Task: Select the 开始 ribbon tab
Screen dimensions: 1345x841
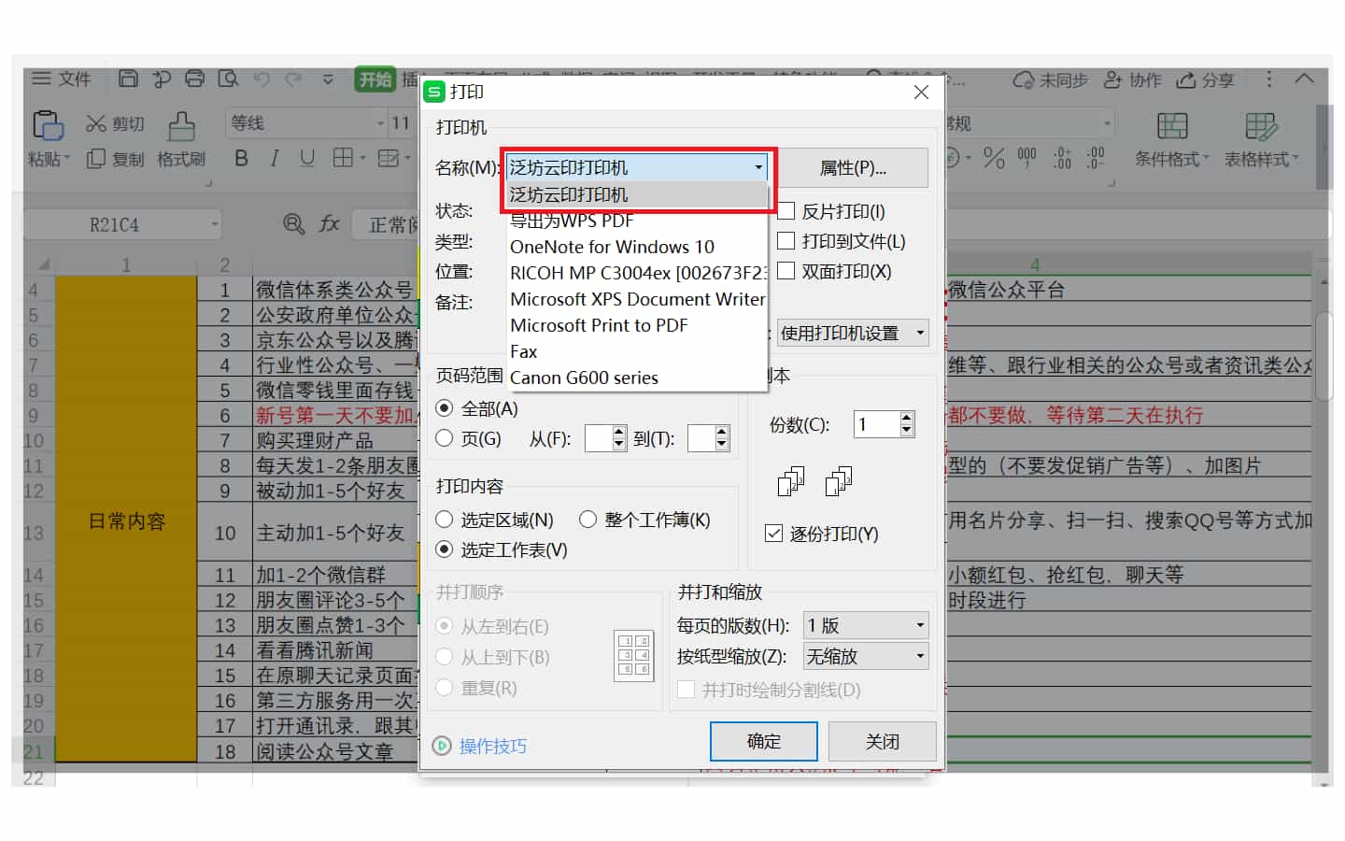Action: click(375, 79)
